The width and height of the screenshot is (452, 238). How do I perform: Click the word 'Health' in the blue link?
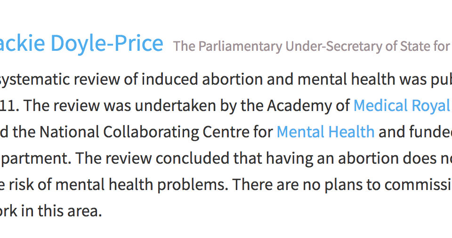[x=351, y=132]
